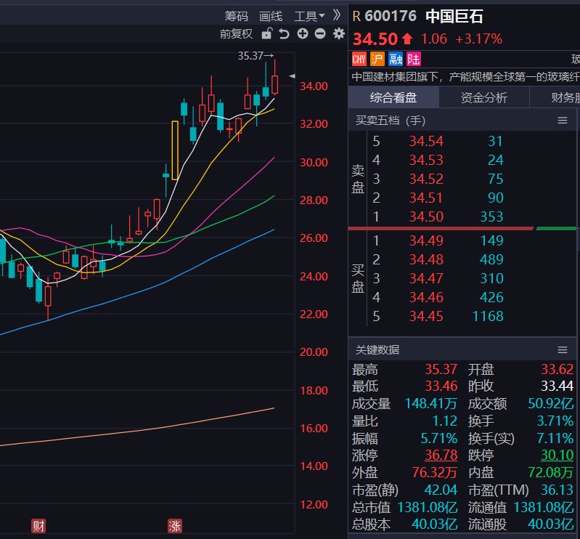The image size is (580, 539).
Task: Click the current price 34.50
Action: tap(375, 39)
